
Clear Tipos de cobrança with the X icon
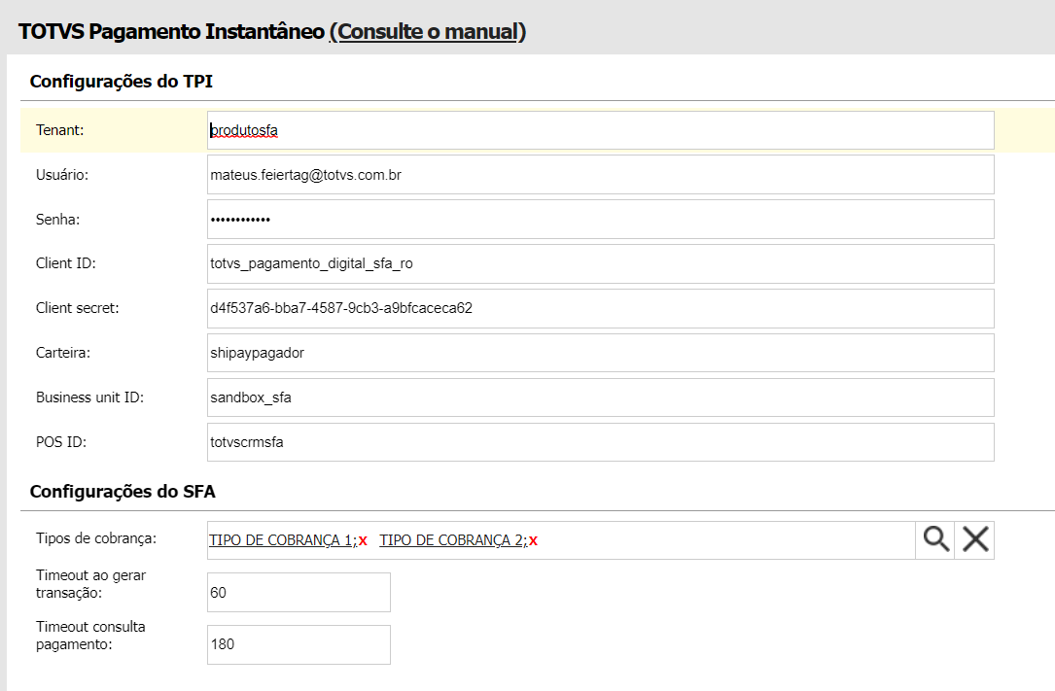click(x=975, y=540)
